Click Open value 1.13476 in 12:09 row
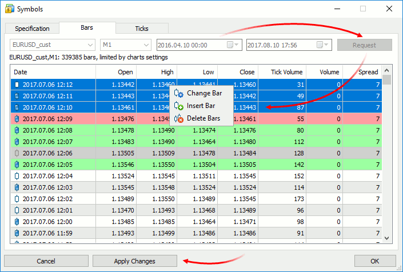Image resolution: width=403 pixels, height=272 pixels. click(x=123, y=119)
